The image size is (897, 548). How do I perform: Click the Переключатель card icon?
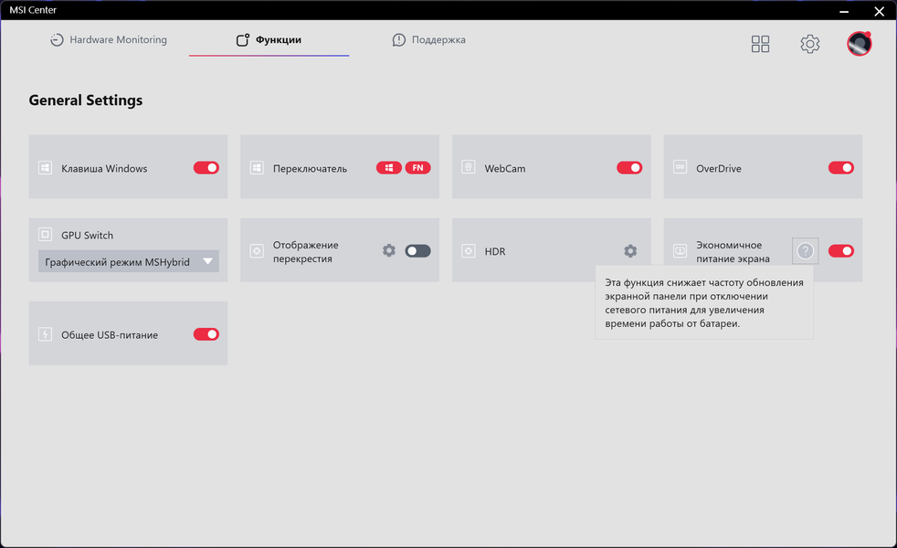click(257, 168)
